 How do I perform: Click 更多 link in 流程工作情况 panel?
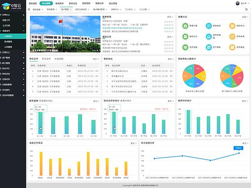point(134,143)
